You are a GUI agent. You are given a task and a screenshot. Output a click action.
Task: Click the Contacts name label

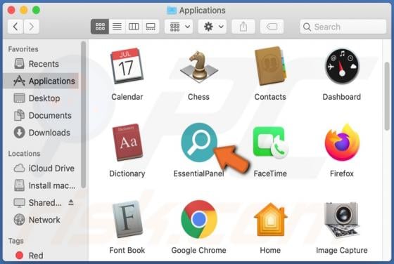[x=270, y=97]
